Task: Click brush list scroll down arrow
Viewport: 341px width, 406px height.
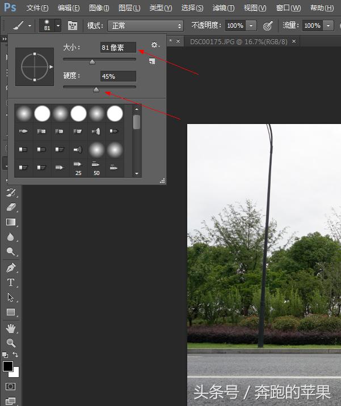Action: 137,173
